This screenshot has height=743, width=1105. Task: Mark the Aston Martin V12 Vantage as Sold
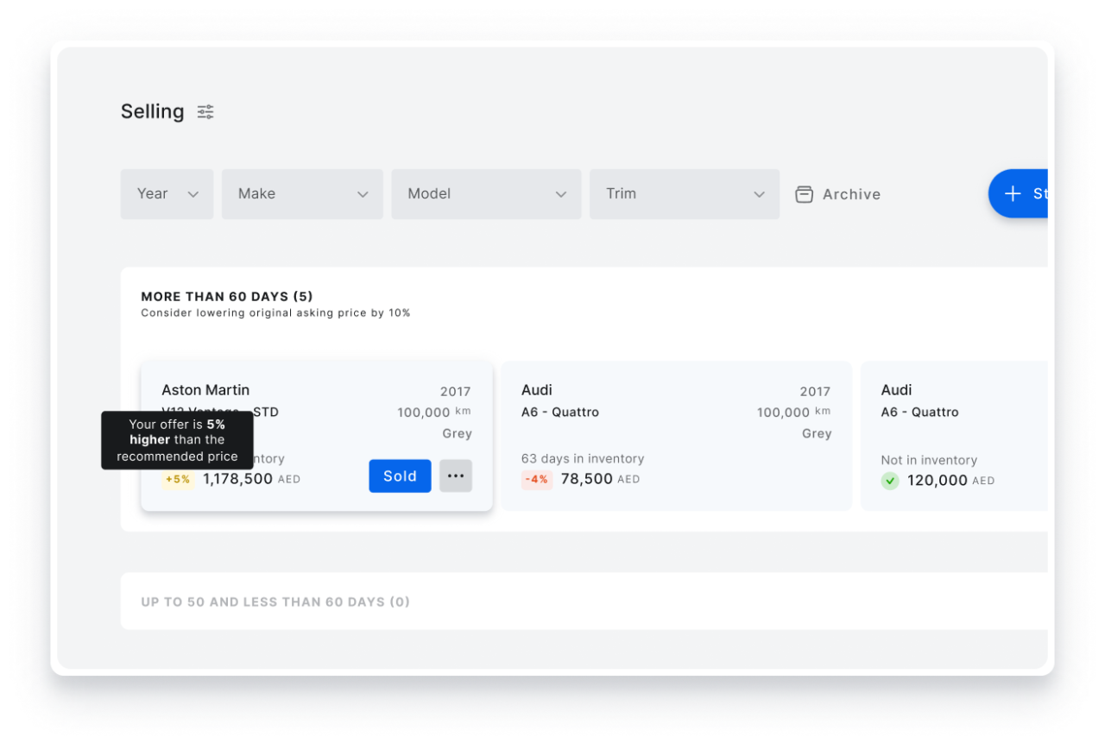(400, 475)
